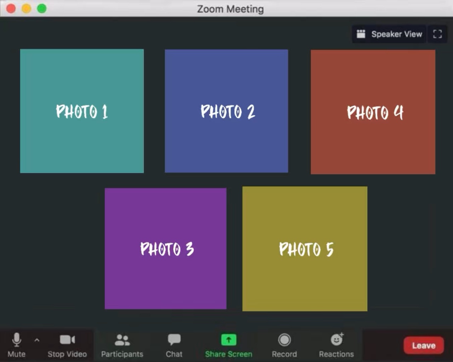Open the Reactions picker
This screenshot has width=453, height=362.
pos(336,345)
